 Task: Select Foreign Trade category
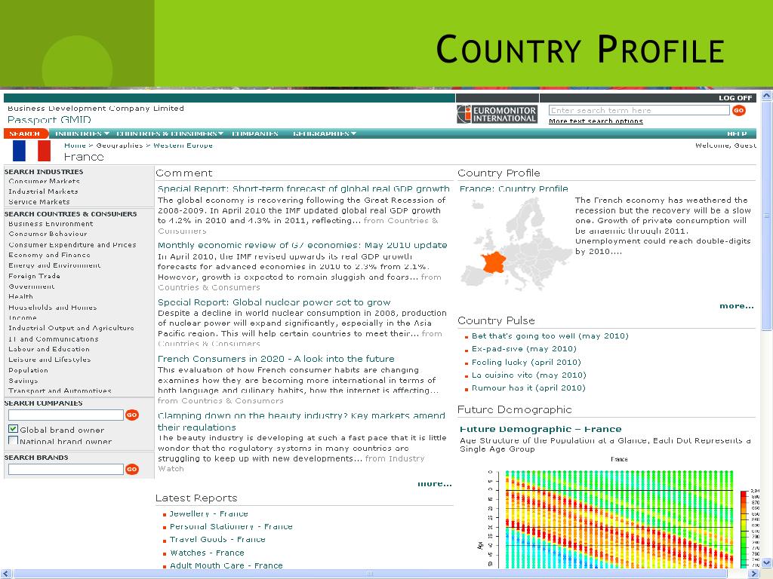pos(34,276)
